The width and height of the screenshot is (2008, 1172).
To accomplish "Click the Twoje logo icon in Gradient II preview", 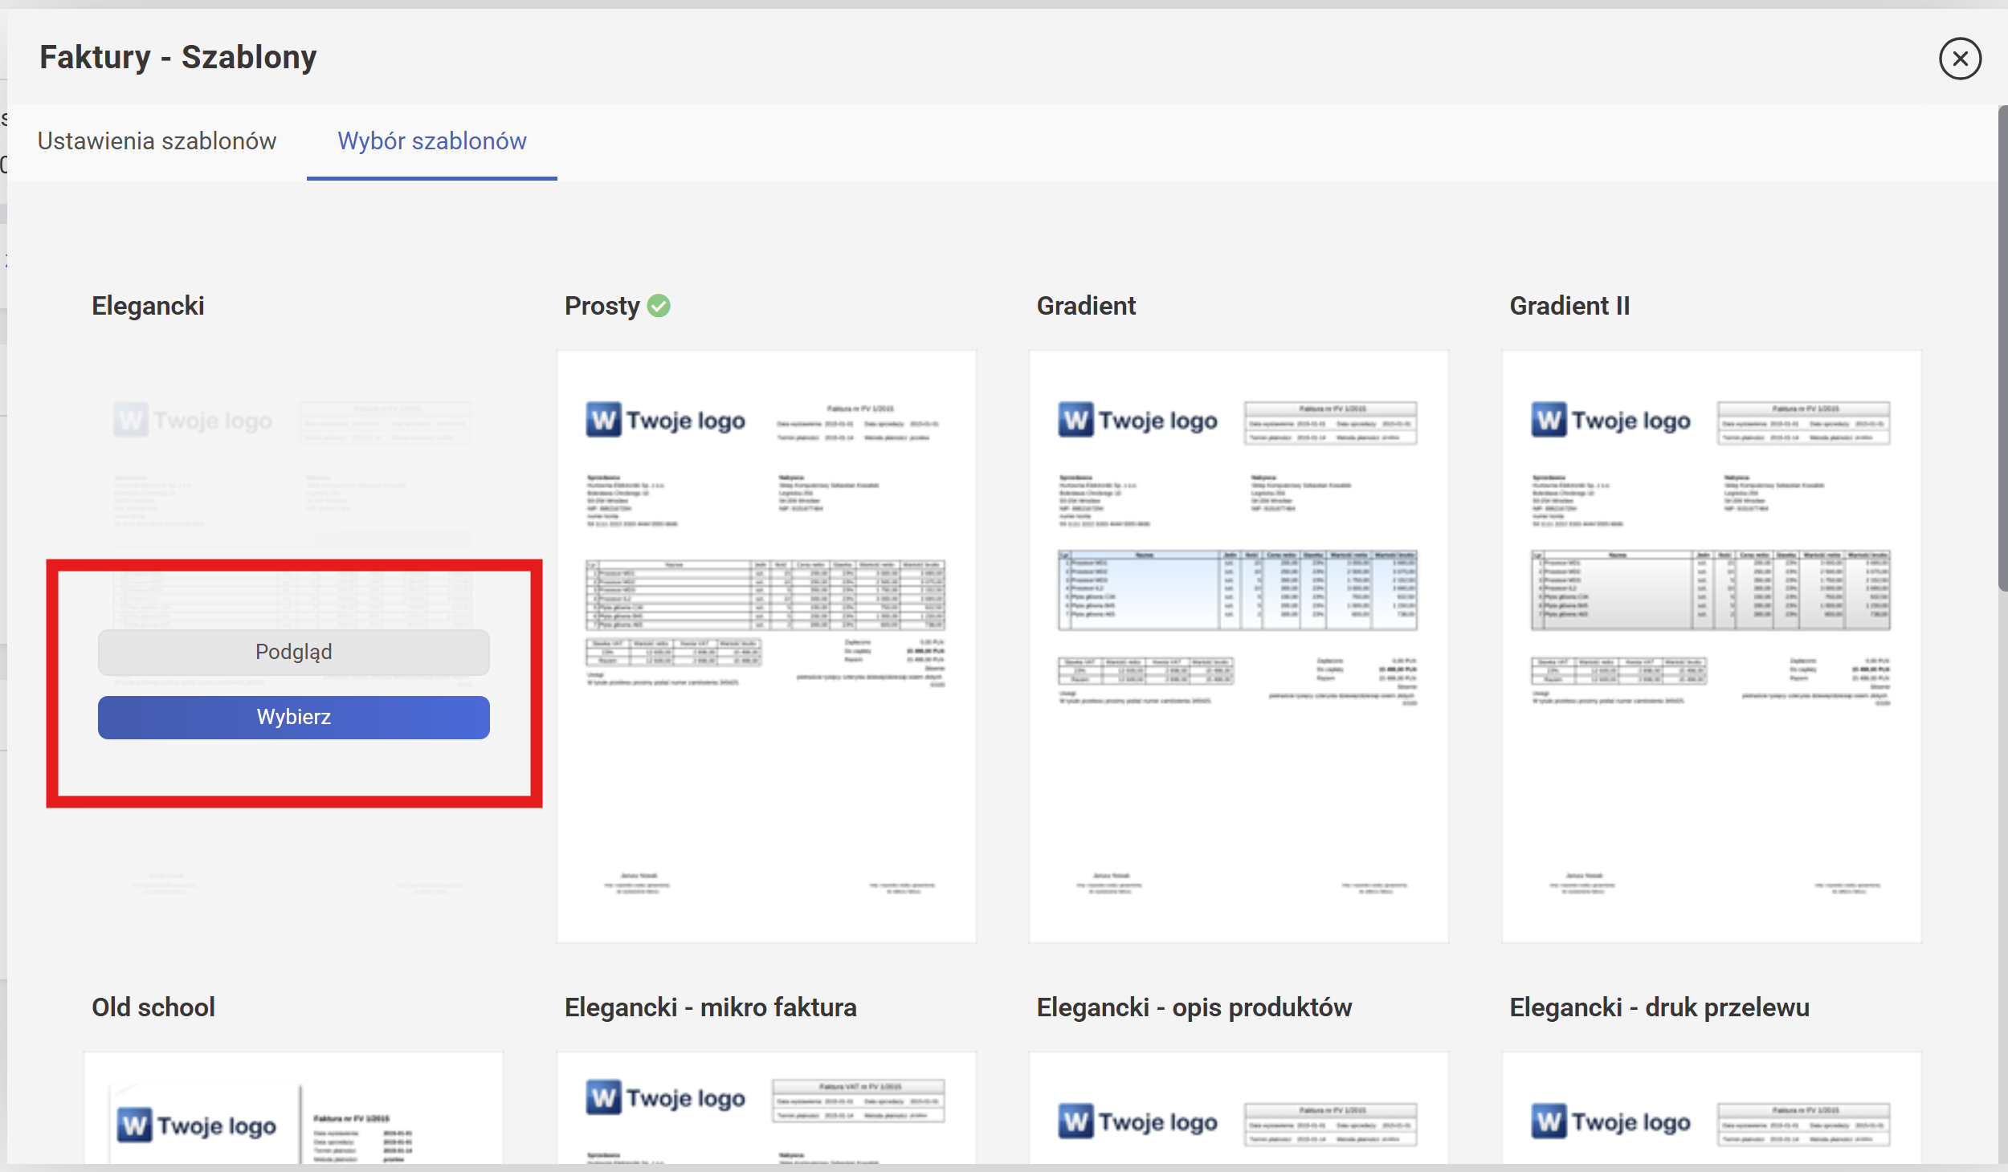I will click(1549, 420).
